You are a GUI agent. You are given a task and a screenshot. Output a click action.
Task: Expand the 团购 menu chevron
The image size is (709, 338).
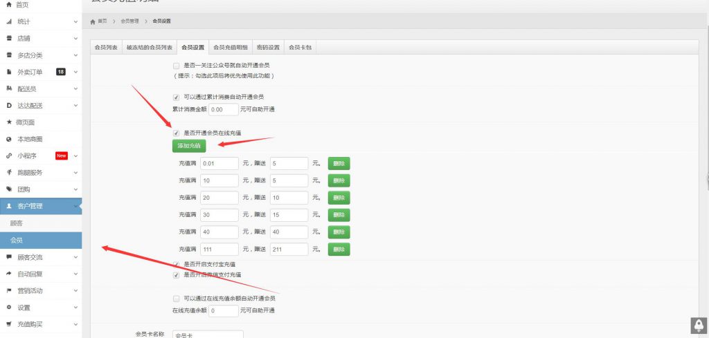75,189
